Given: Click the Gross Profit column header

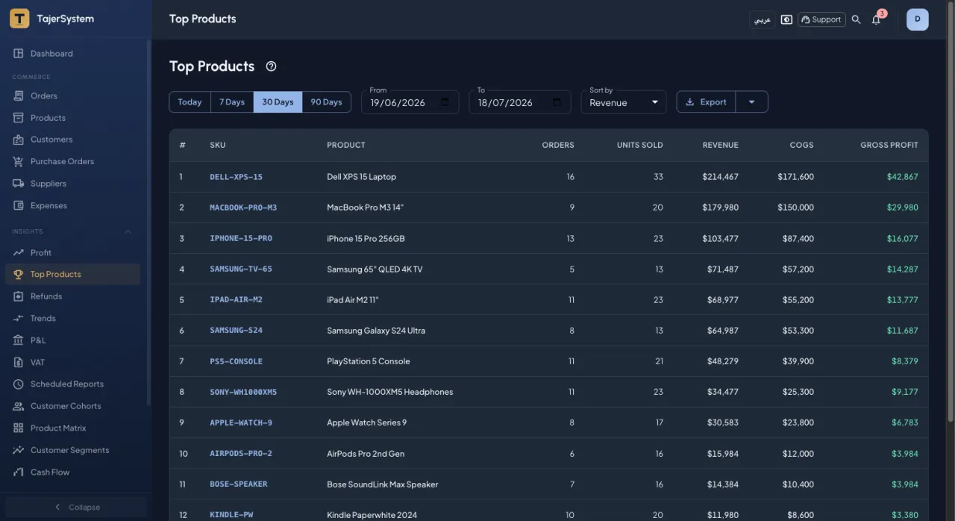Looking at the screenshot, I should pos(889,145).
